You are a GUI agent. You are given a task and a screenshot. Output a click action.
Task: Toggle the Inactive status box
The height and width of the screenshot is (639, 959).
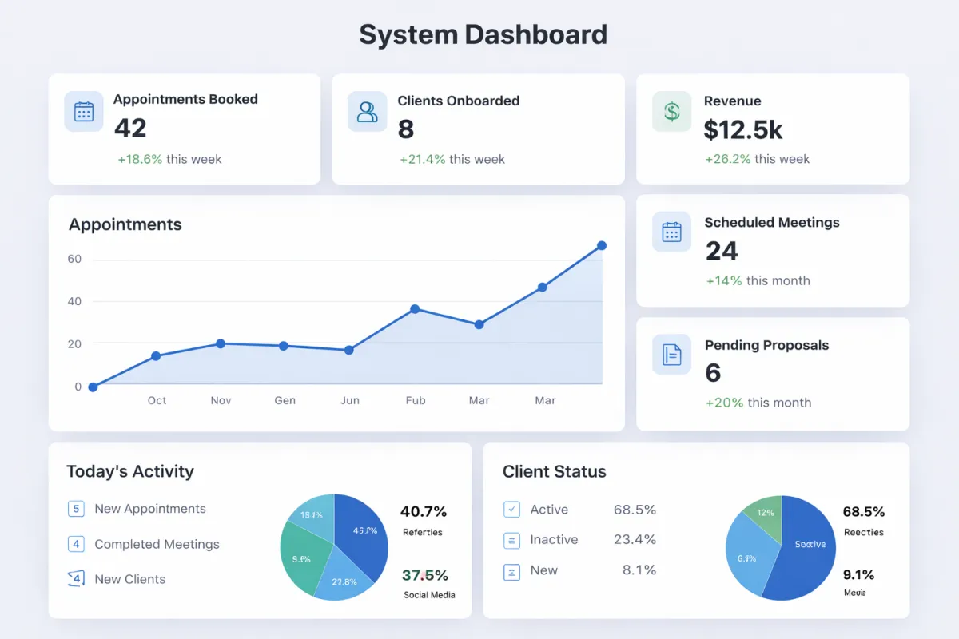point(511,540)
